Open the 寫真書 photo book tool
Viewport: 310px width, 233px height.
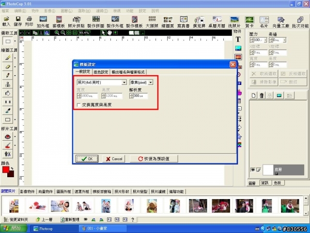[184, 22]
